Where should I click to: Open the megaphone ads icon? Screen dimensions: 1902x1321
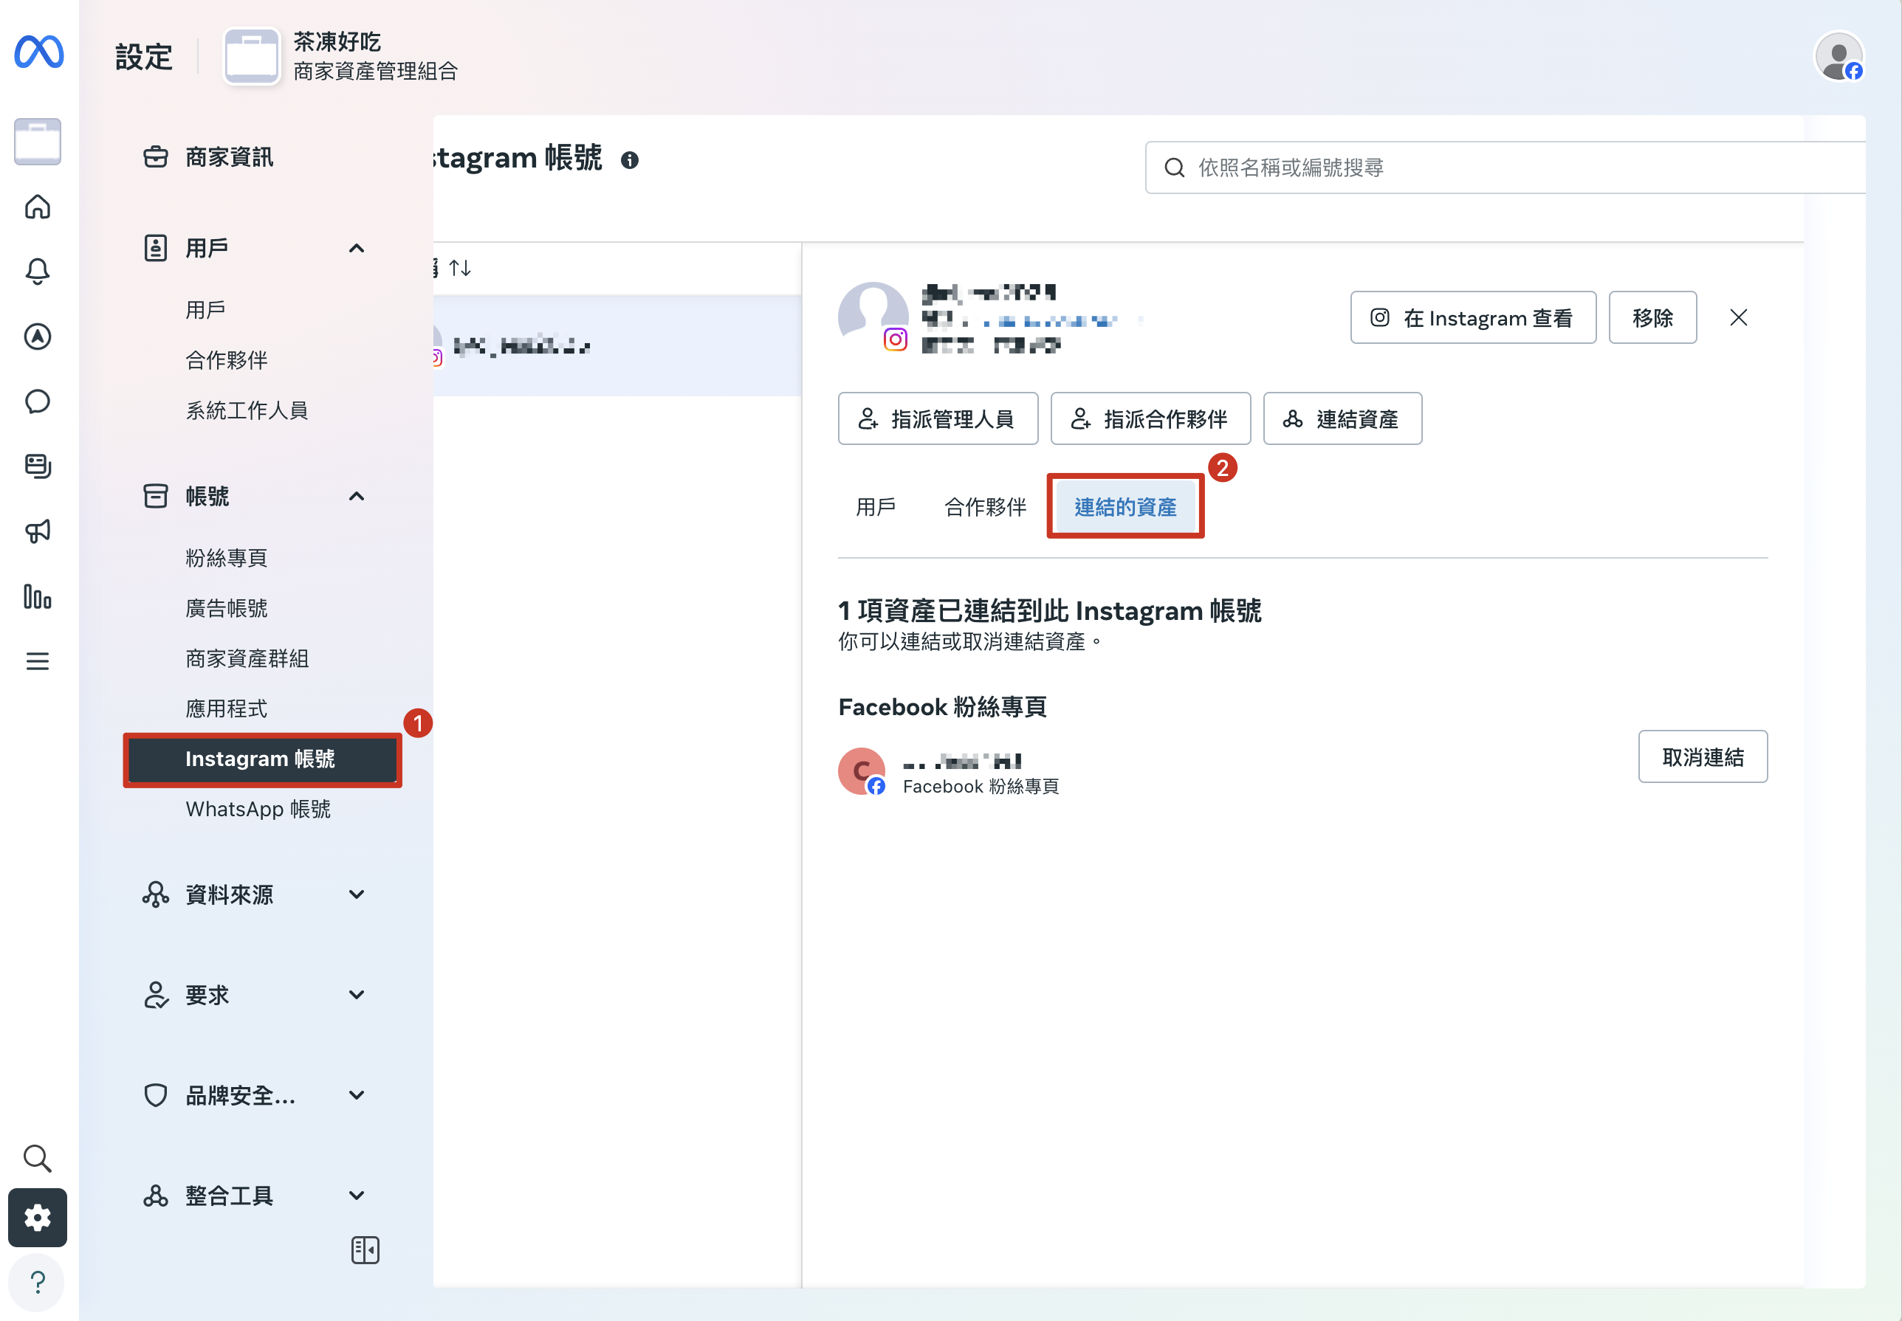point(37,531)
